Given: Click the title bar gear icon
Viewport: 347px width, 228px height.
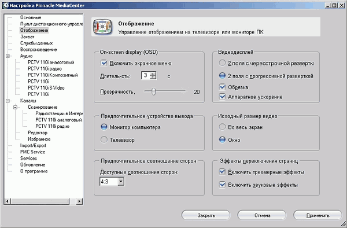Looking at the screenshot, I should 5,5.
